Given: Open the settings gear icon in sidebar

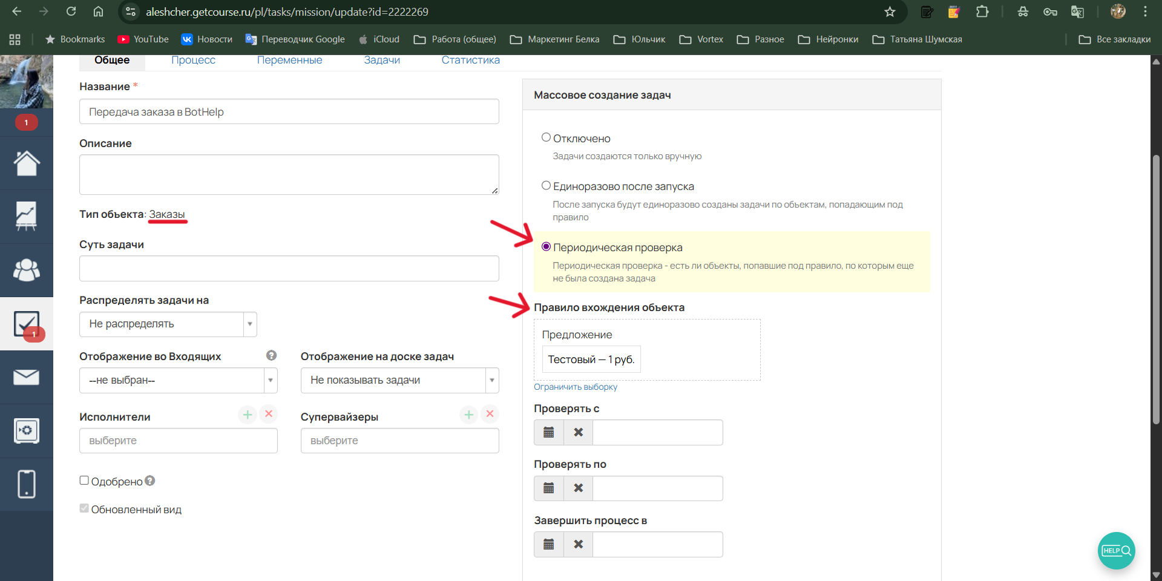Looking at the screenshot, I should pos(27,430).
